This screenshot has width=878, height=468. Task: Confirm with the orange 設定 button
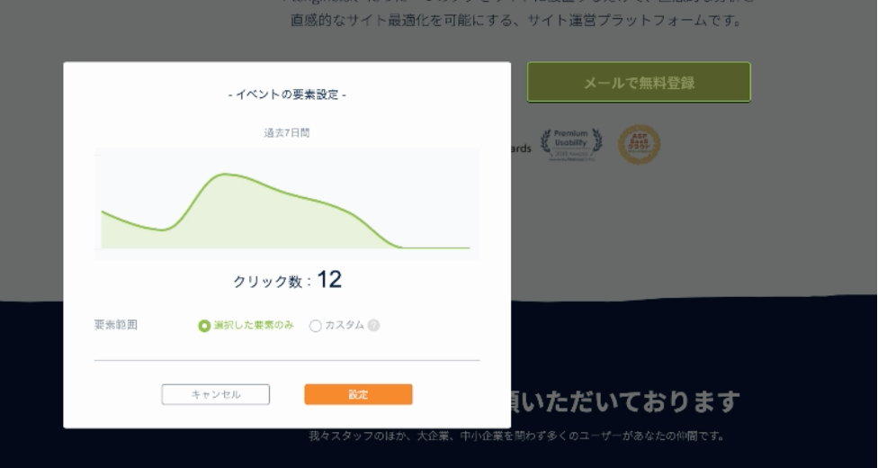(358, 394)
